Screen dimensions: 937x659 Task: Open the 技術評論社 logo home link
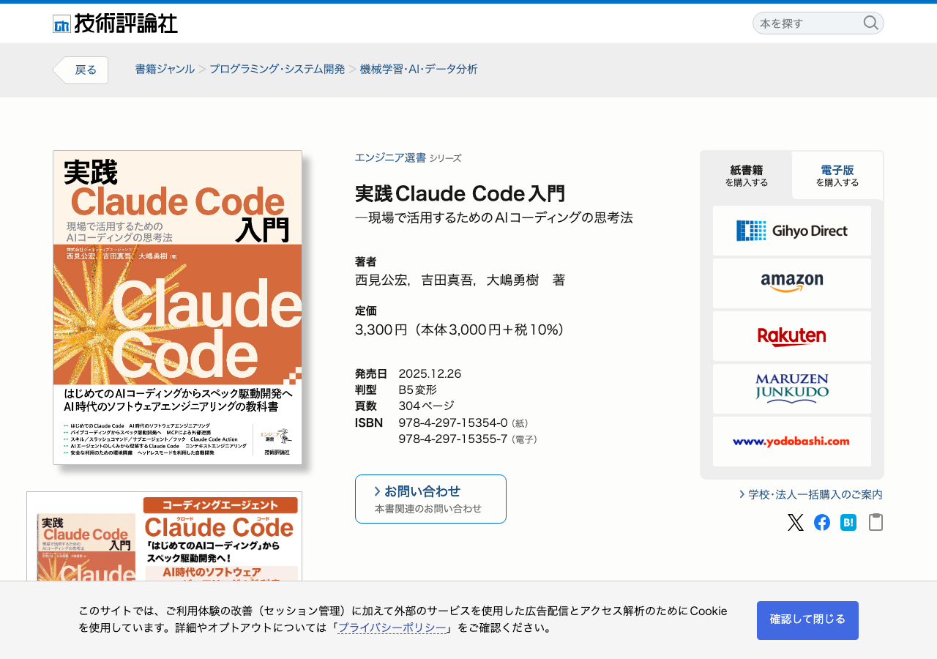pos(115,23)
